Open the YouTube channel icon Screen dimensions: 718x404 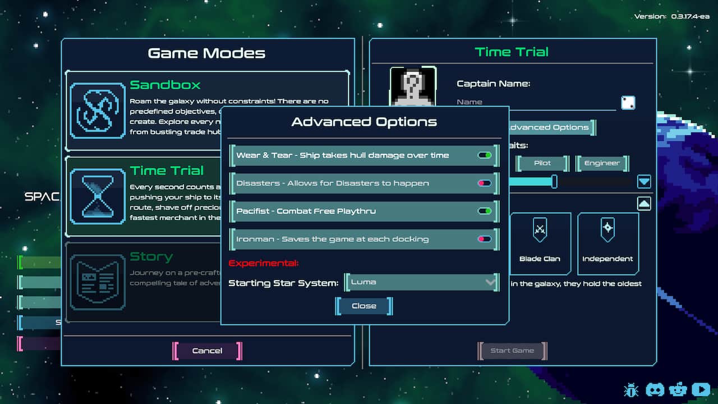701,389
